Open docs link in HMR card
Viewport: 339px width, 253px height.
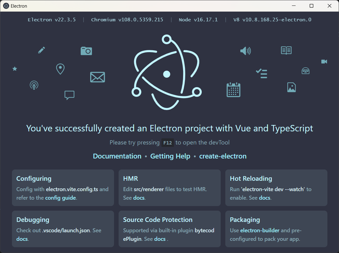[x=139, y=198]
